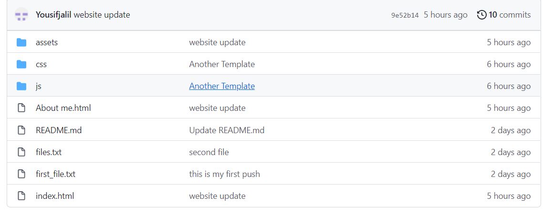Screen dimensions: 543x215
Task: Open the assets folder
Action: pos(47,42)
